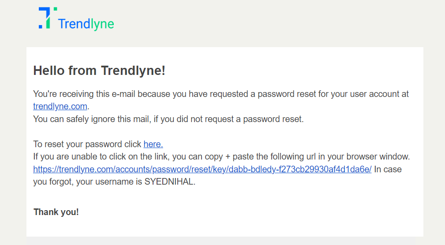Click the "you forgot, your username is" text
Image resolution: width=445 pixels, height=245 pixels.
click(x=87, y=182)
